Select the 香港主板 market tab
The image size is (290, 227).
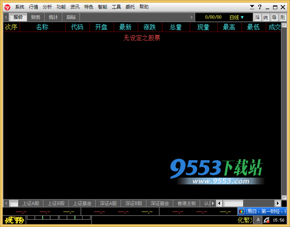[187, 203]
